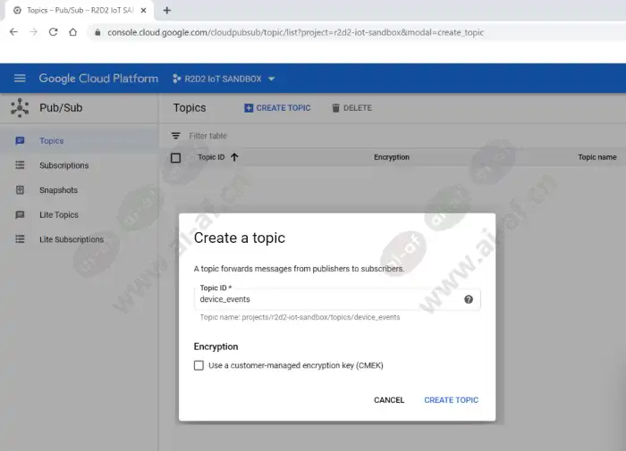Screen dimensions: 626x451
Task: Click the Google Cloud Platform logo text
Action: pos(98,79)
